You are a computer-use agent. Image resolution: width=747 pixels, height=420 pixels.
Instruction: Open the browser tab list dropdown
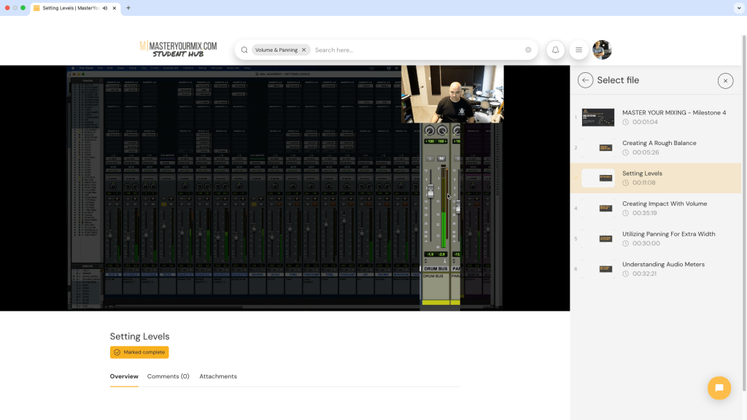pyautogui.click(x=737, y=8)
